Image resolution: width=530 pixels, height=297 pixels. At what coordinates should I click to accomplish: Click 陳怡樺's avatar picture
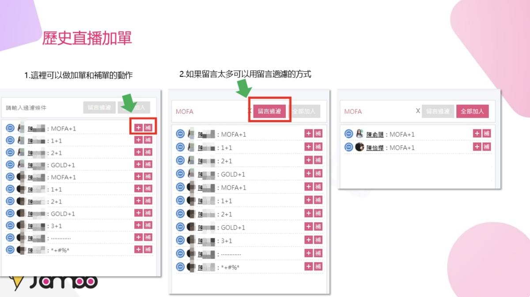[360, 147]
